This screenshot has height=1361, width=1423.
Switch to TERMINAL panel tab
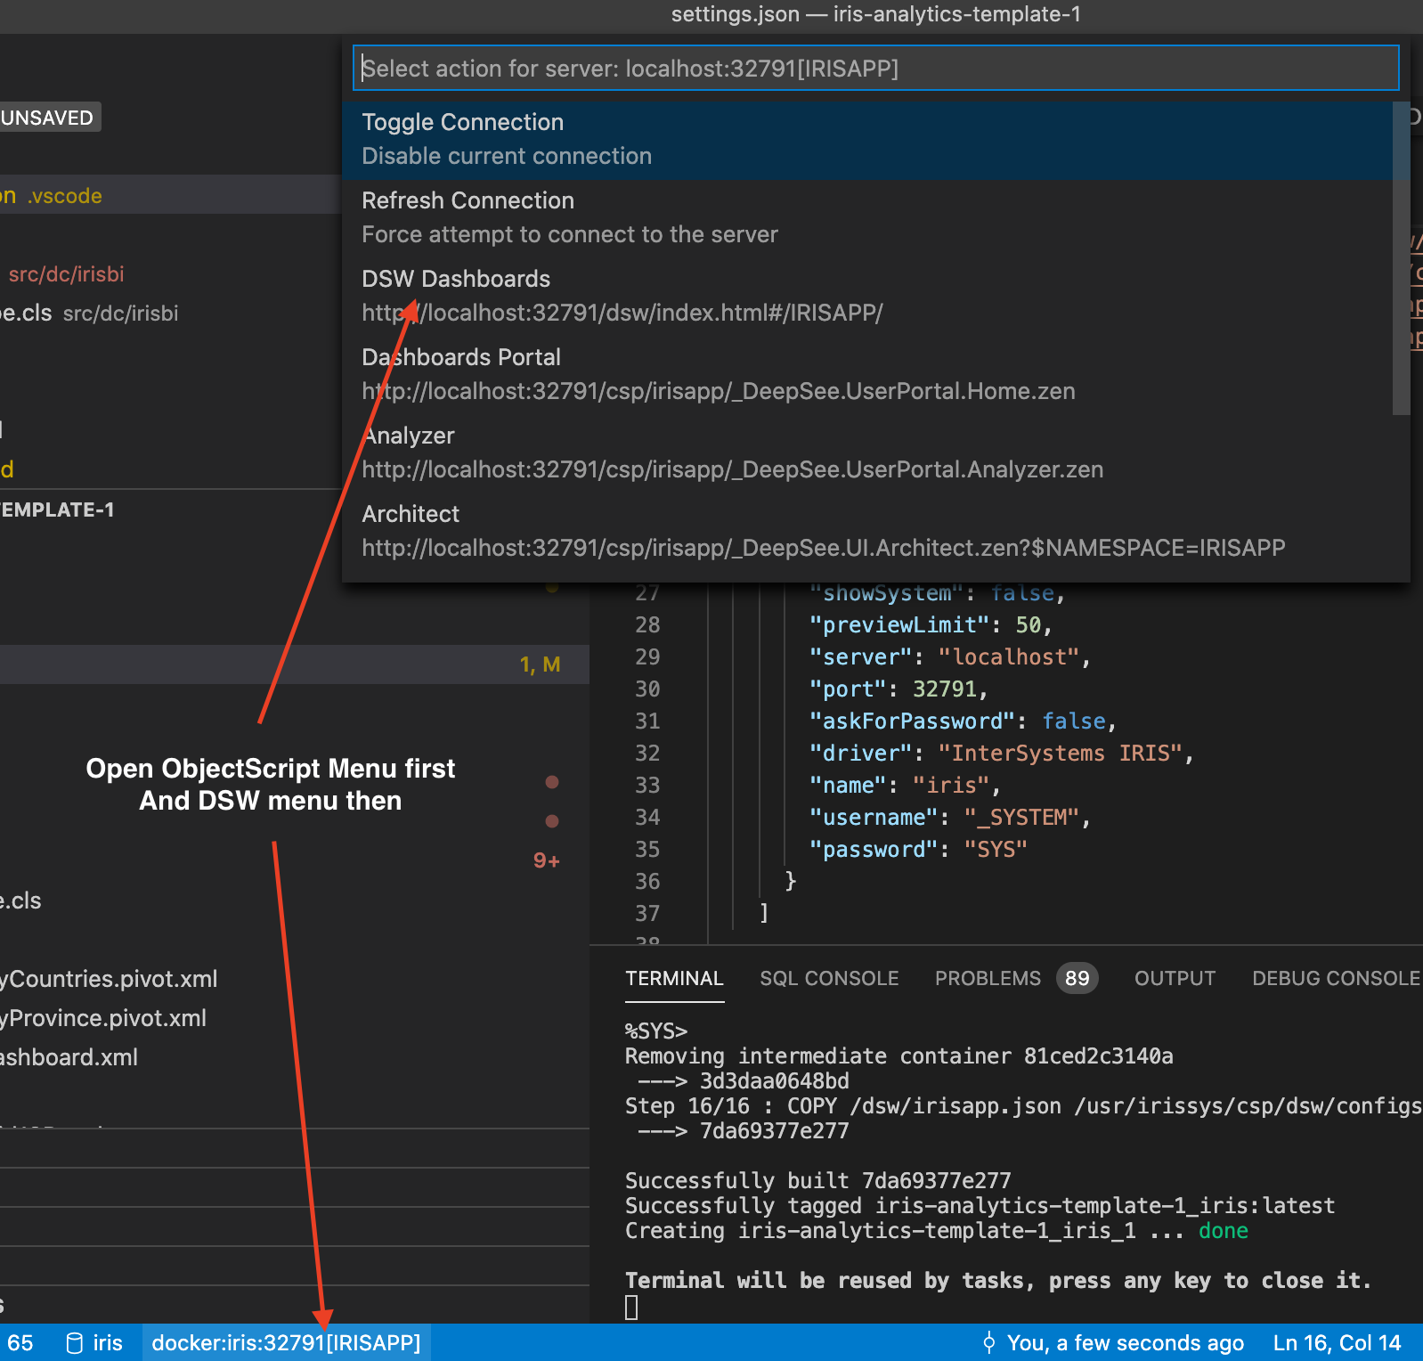(674, 978)
